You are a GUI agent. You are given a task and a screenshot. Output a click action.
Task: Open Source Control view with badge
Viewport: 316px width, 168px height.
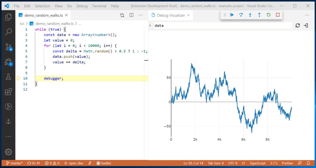(x=8, y=47)
